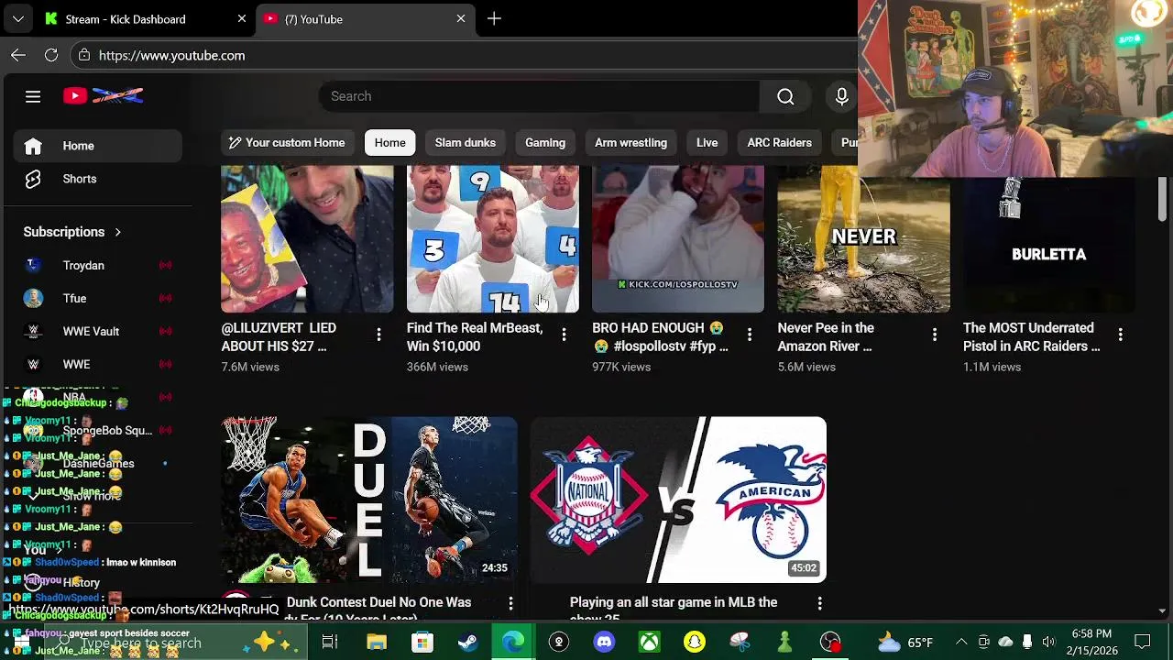Open options for MOST Underrated Pistol short
Viewport: 1173px width, 660px height.
coord(1120,335)
